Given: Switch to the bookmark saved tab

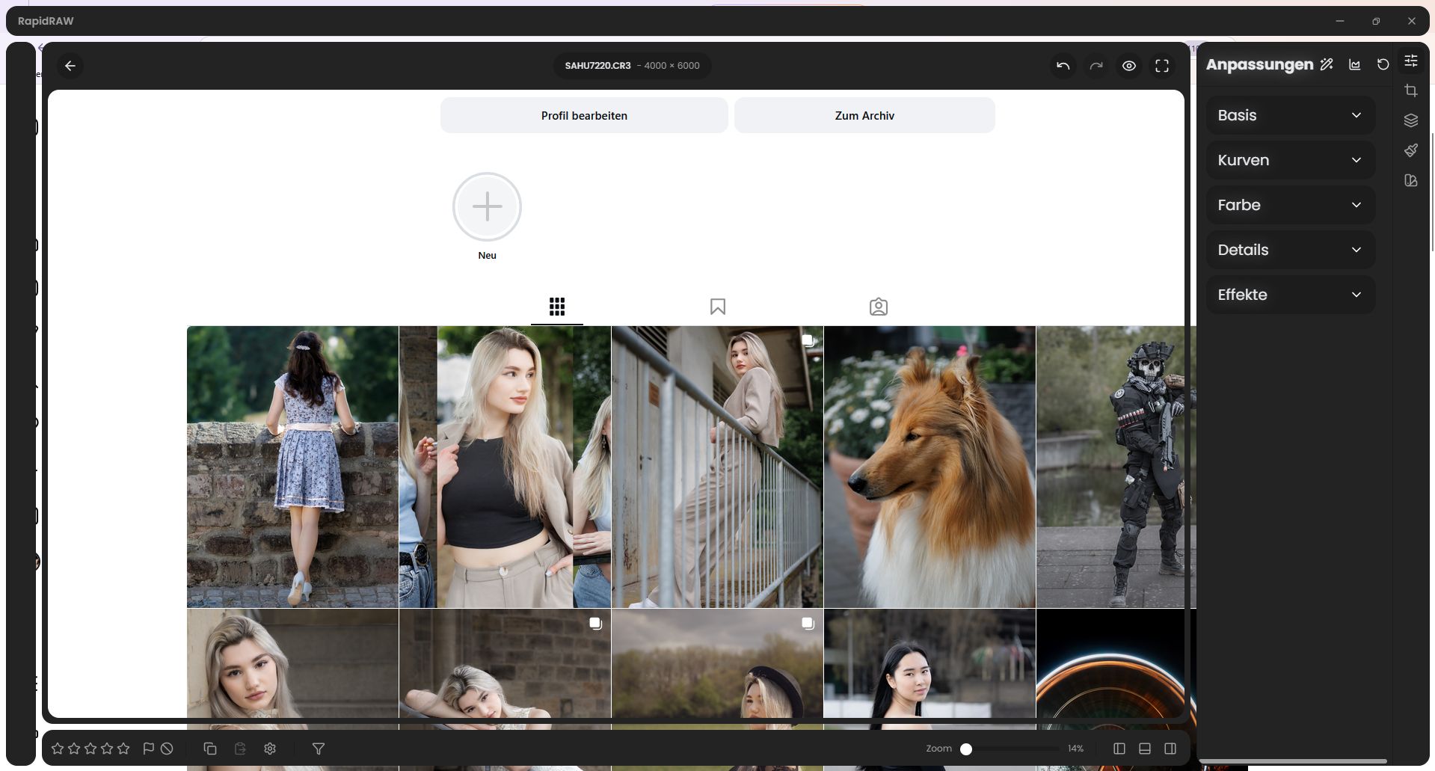Looking at the screenshot, I should (x=718, y=307).
